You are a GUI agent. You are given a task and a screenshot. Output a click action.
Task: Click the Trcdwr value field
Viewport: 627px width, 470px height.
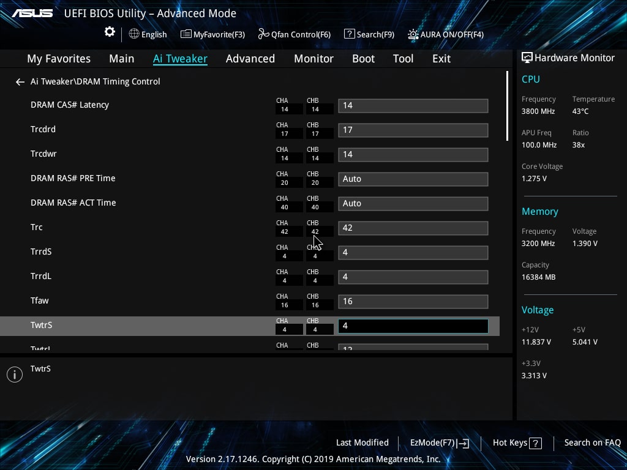pos(413,154)
